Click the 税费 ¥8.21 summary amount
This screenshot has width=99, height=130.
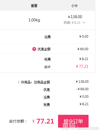pyautogui.click(x=84, y=104)
